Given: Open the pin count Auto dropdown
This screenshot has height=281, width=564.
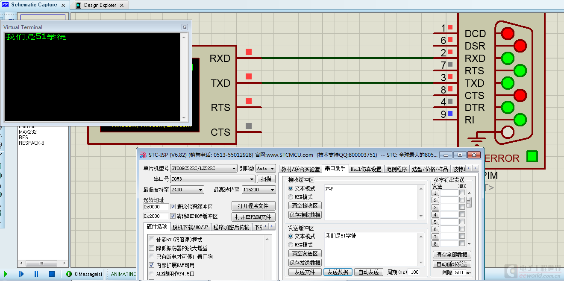Looking at the screenshot, I should click(265, 169).
